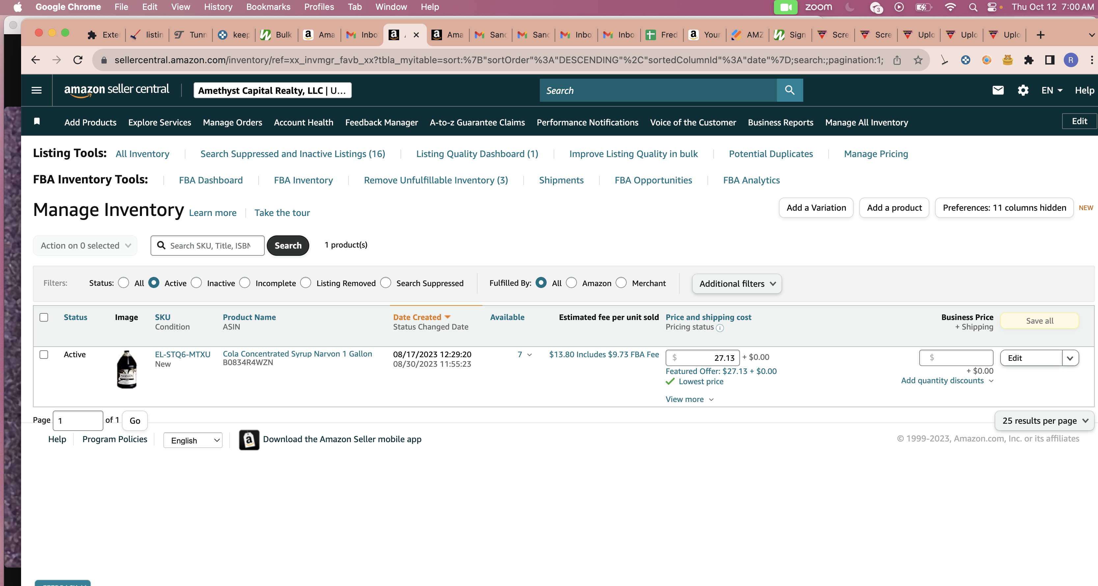Tick the select-all checkbox in table header
The image size is (1098, 586).
tap(44, 317)
